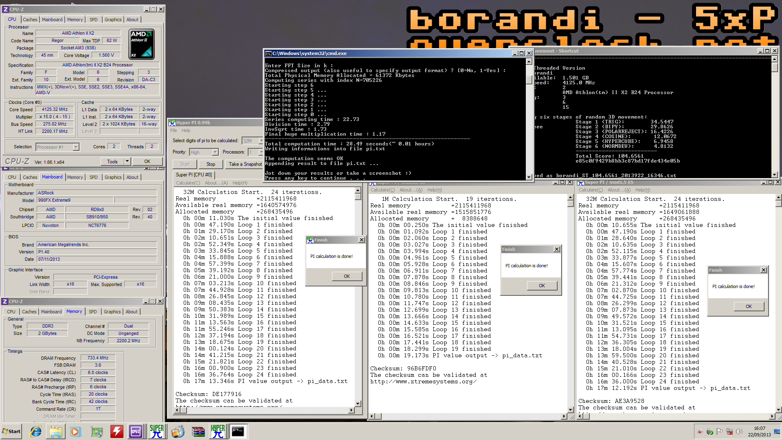Viewport: 782px width, 440px height.
Task: Click the right console window scrollbar thumb
Action: click(x=774, y=68)
